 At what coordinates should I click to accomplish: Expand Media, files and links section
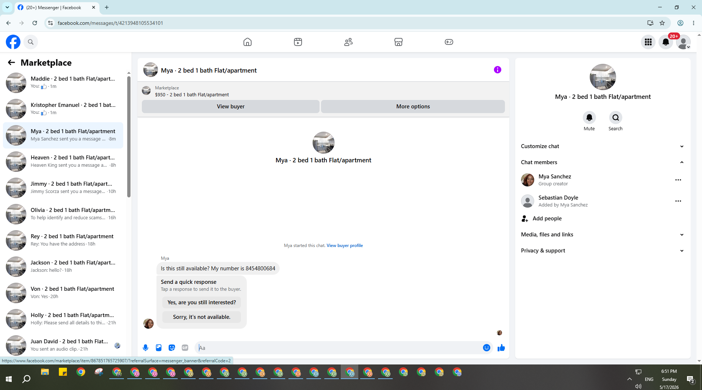click(603, 235)
